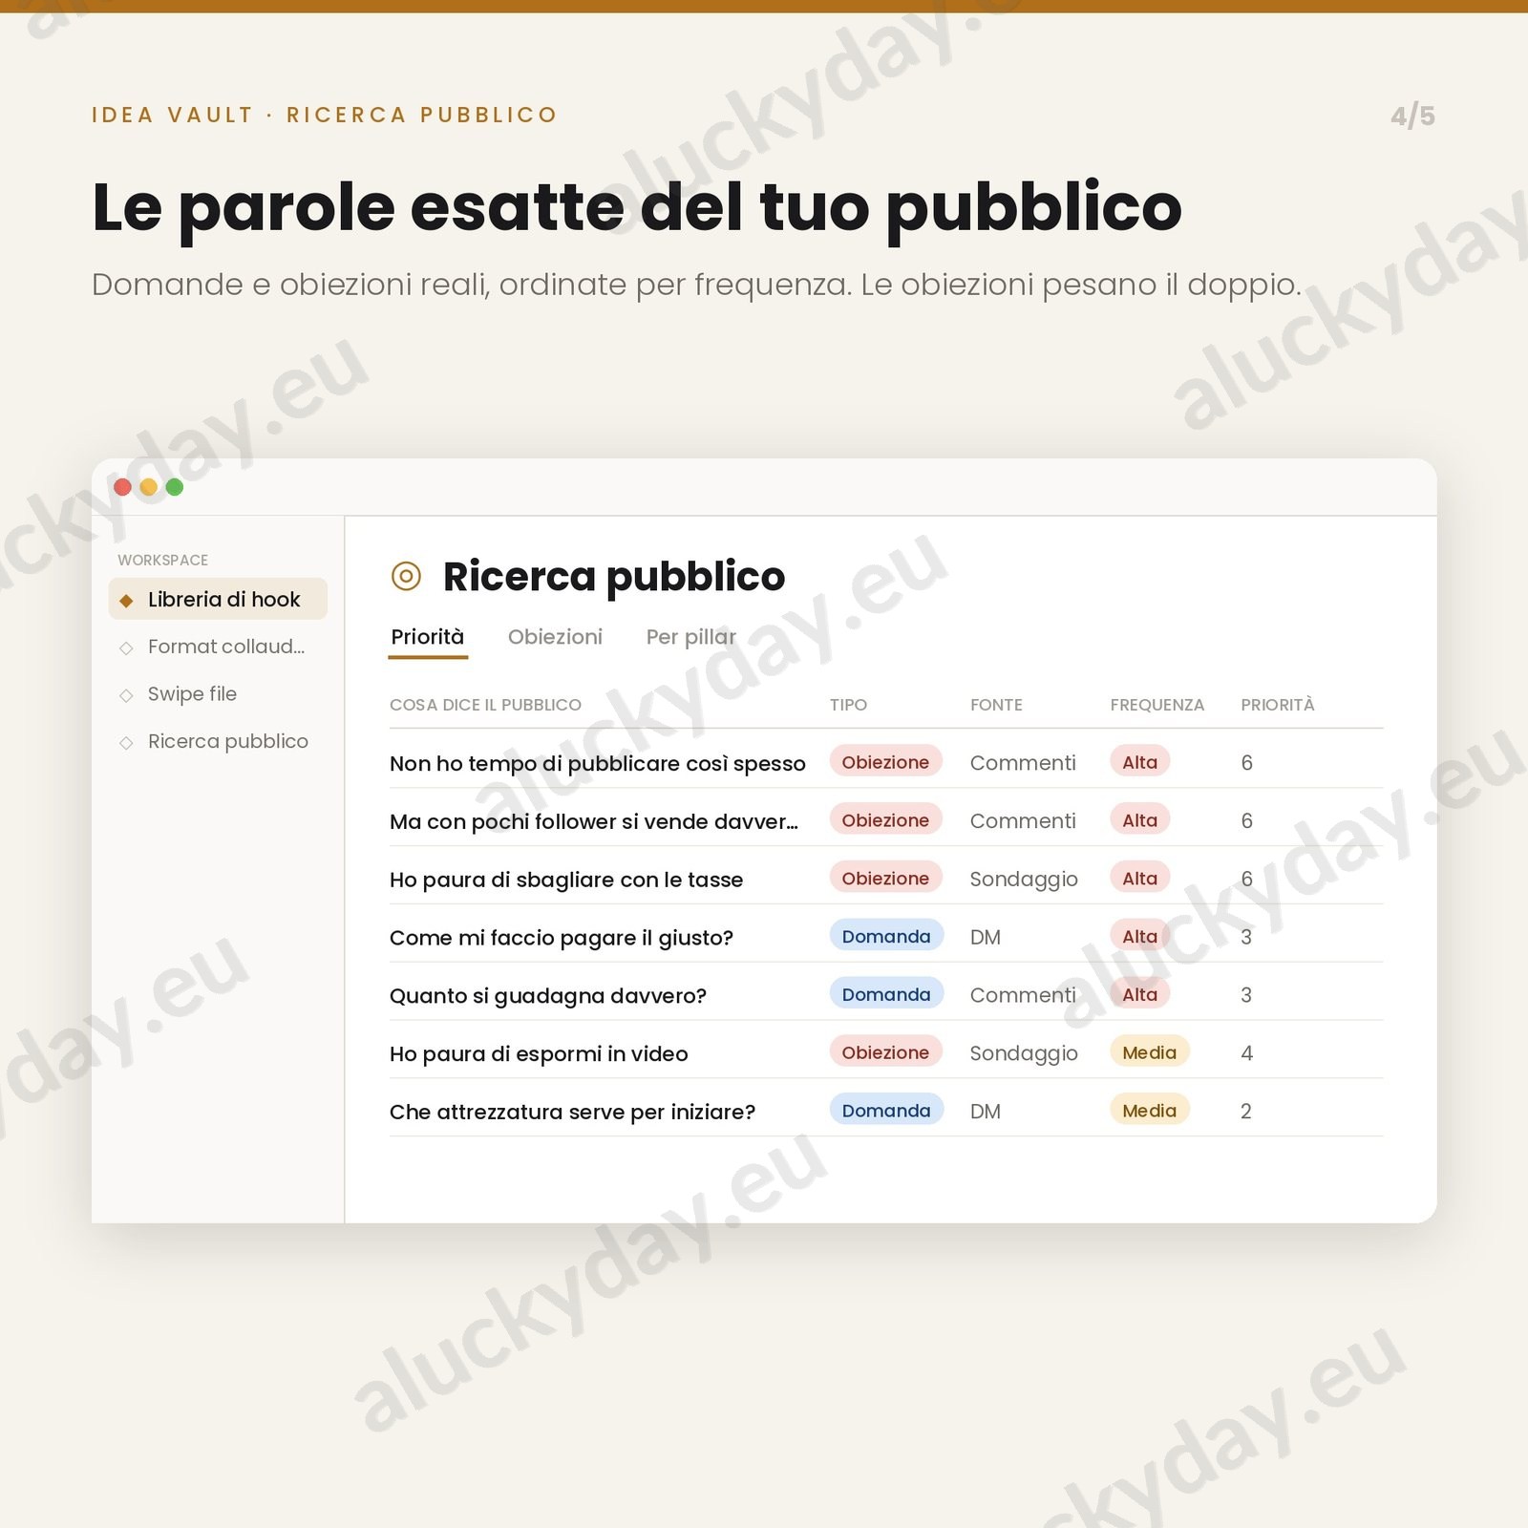Click Obiezione tag on 'pochi follower' row
This screenshot has width=1528, height=1528.
tap(885, 819)
